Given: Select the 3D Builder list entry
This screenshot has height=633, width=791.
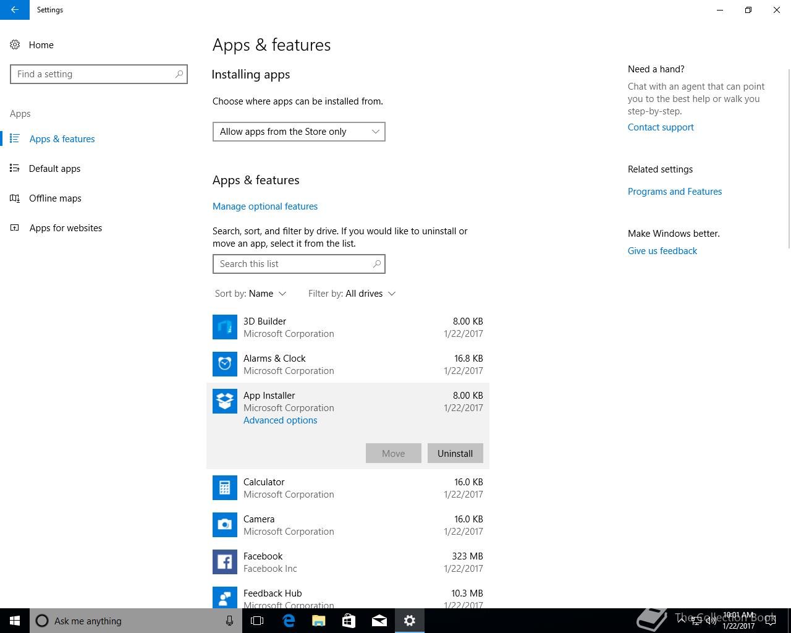Looking at the screenshot, I should point(348,327).
